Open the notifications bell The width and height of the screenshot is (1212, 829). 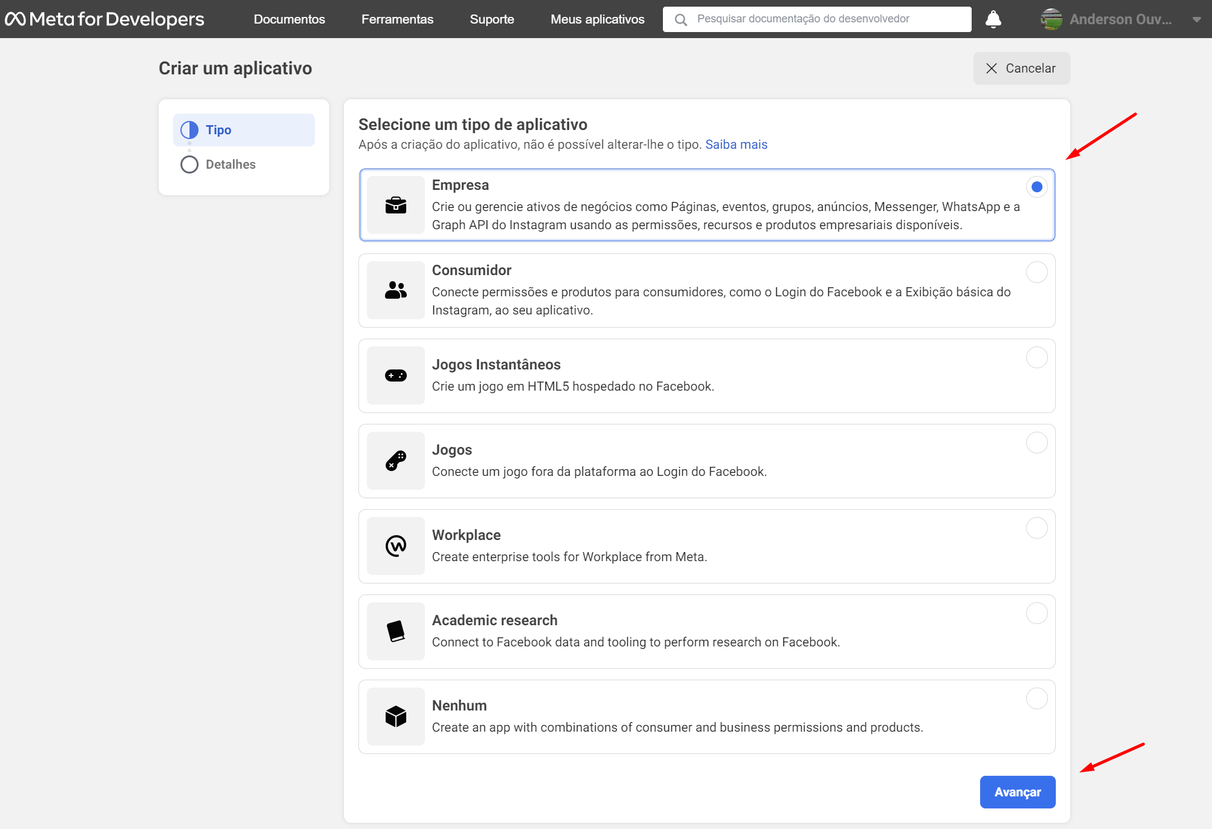(993, 19)
